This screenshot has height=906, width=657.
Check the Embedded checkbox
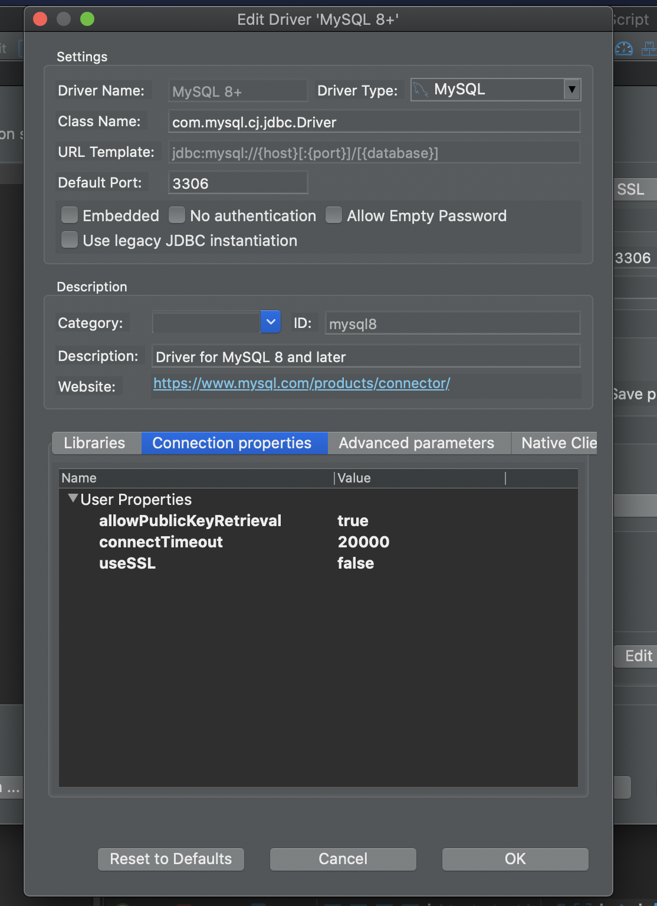[70, 215]
